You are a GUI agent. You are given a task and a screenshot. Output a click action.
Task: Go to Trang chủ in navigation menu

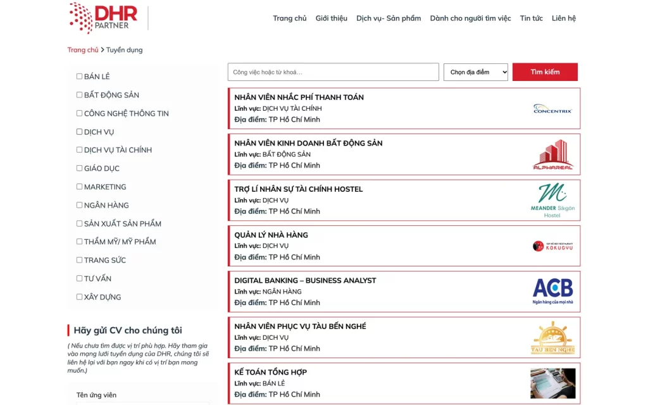coord(290,18)
